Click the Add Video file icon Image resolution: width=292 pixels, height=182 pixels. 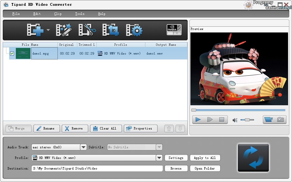tap(35, 30)
